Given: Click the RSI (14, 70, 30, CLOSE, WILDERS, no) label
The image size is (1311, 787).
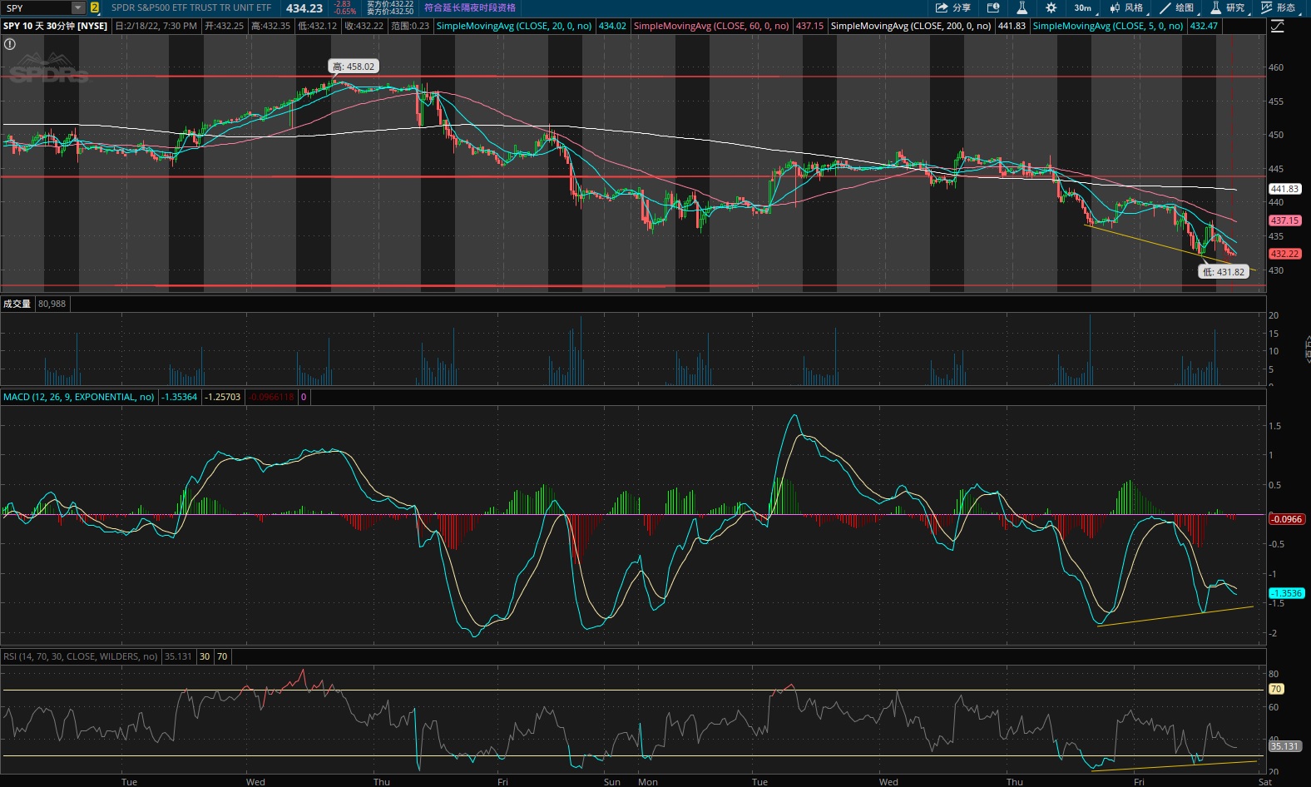Looking at the screenshot, I should pyautogui.click(x=81, y=656).
